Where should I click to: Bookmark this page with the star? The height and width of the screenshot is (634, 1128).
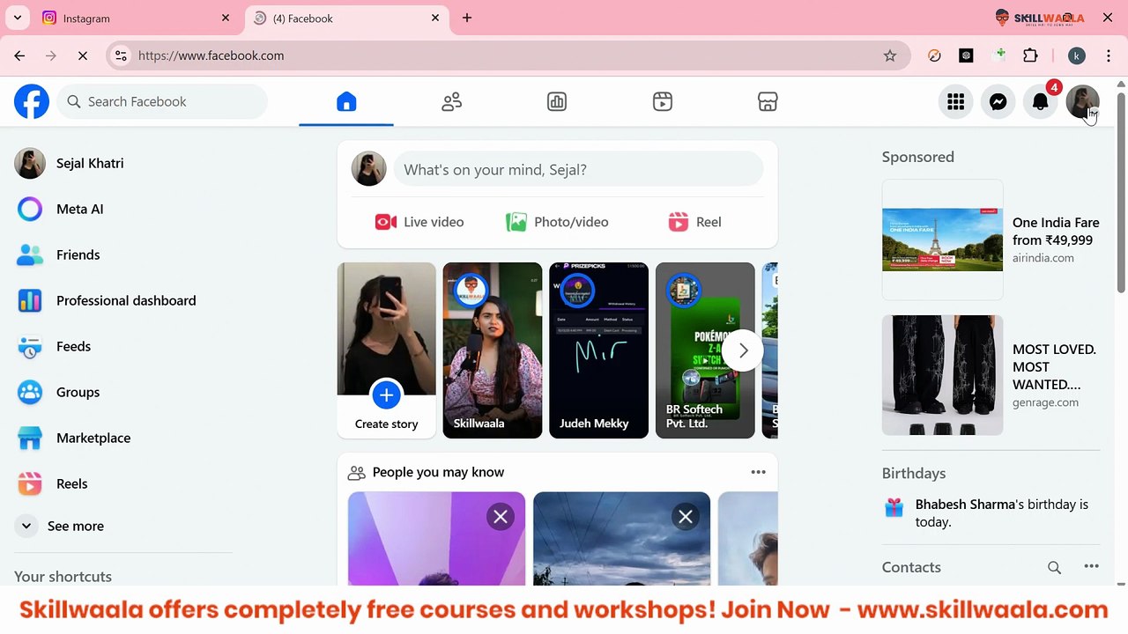click(x=890, y=55)
